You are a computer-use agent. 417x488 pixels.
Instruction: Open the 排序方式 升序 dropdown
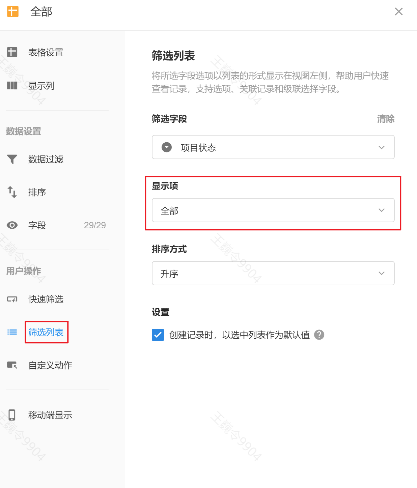273,274
